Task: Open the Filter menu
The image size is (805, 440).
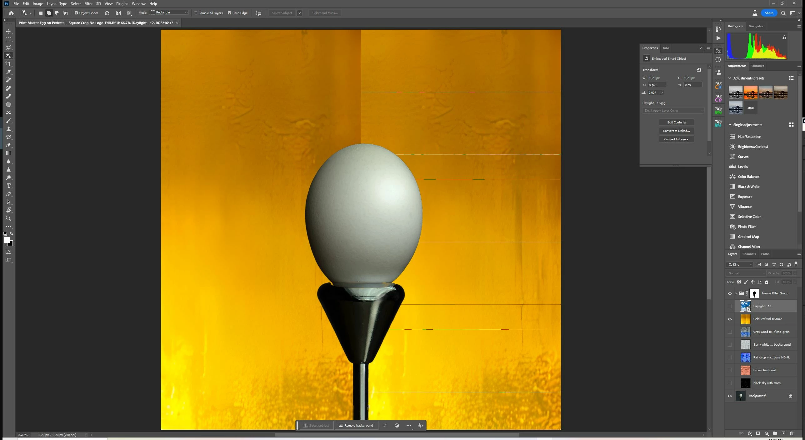Action: point(88,4)
